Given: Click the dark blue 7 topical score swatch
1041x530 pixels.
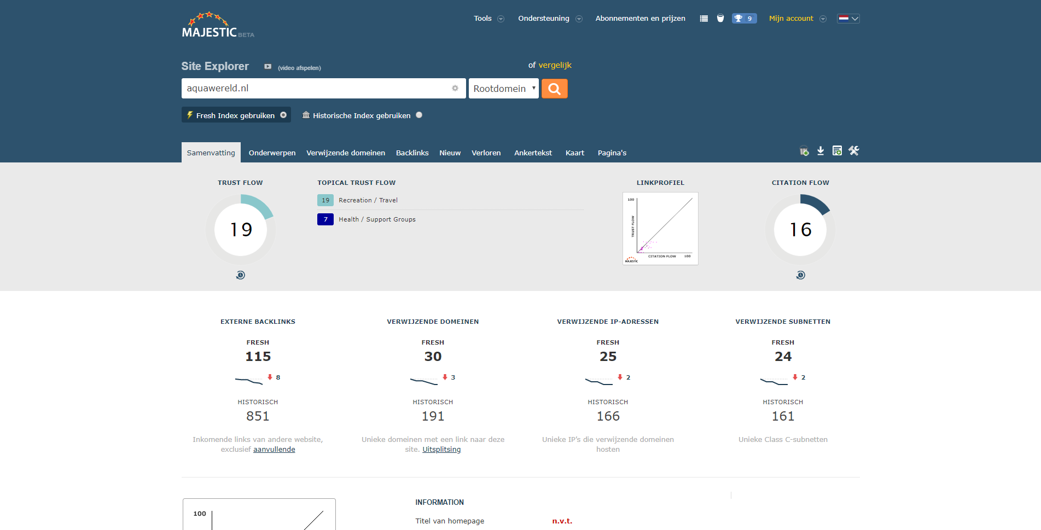Looking at the screenshot, I should point(325,219).
